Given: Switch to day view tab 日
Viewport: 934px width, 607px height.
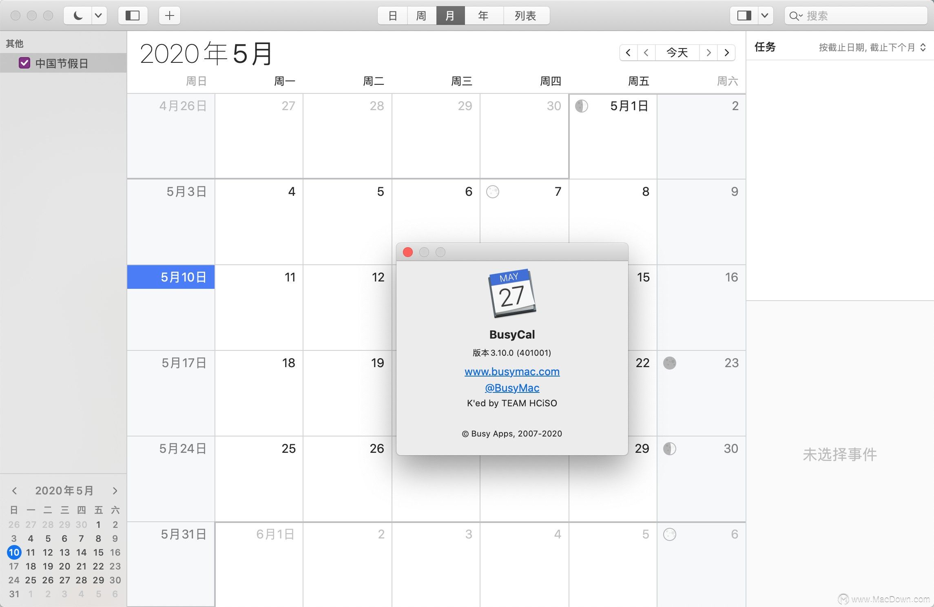Looking at the screenshot, I should (x=392, y=16).
